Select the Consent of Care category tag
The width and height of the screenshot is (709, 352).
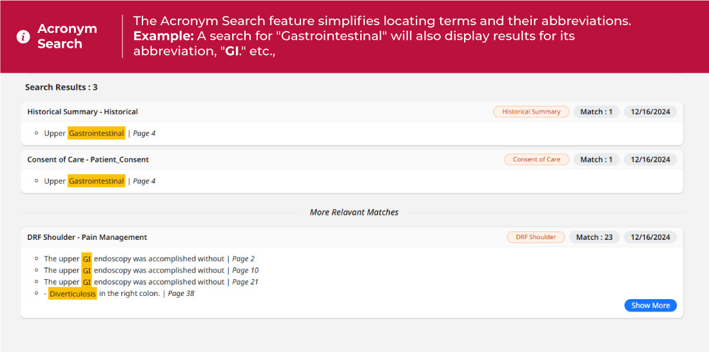tap(536, 159)
